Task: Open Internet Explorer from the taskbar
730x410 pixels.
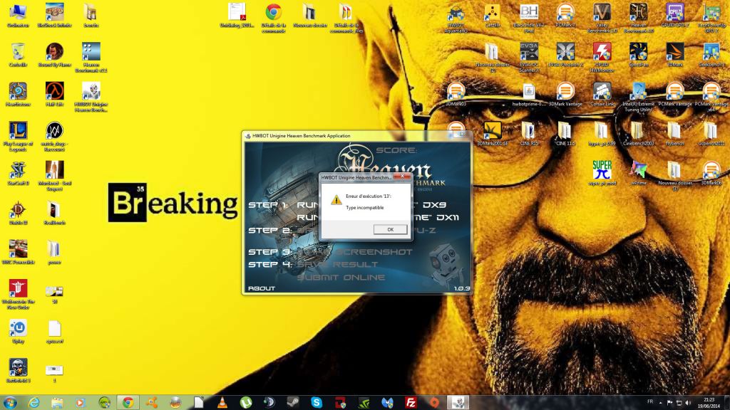Action: click(34, 403)
